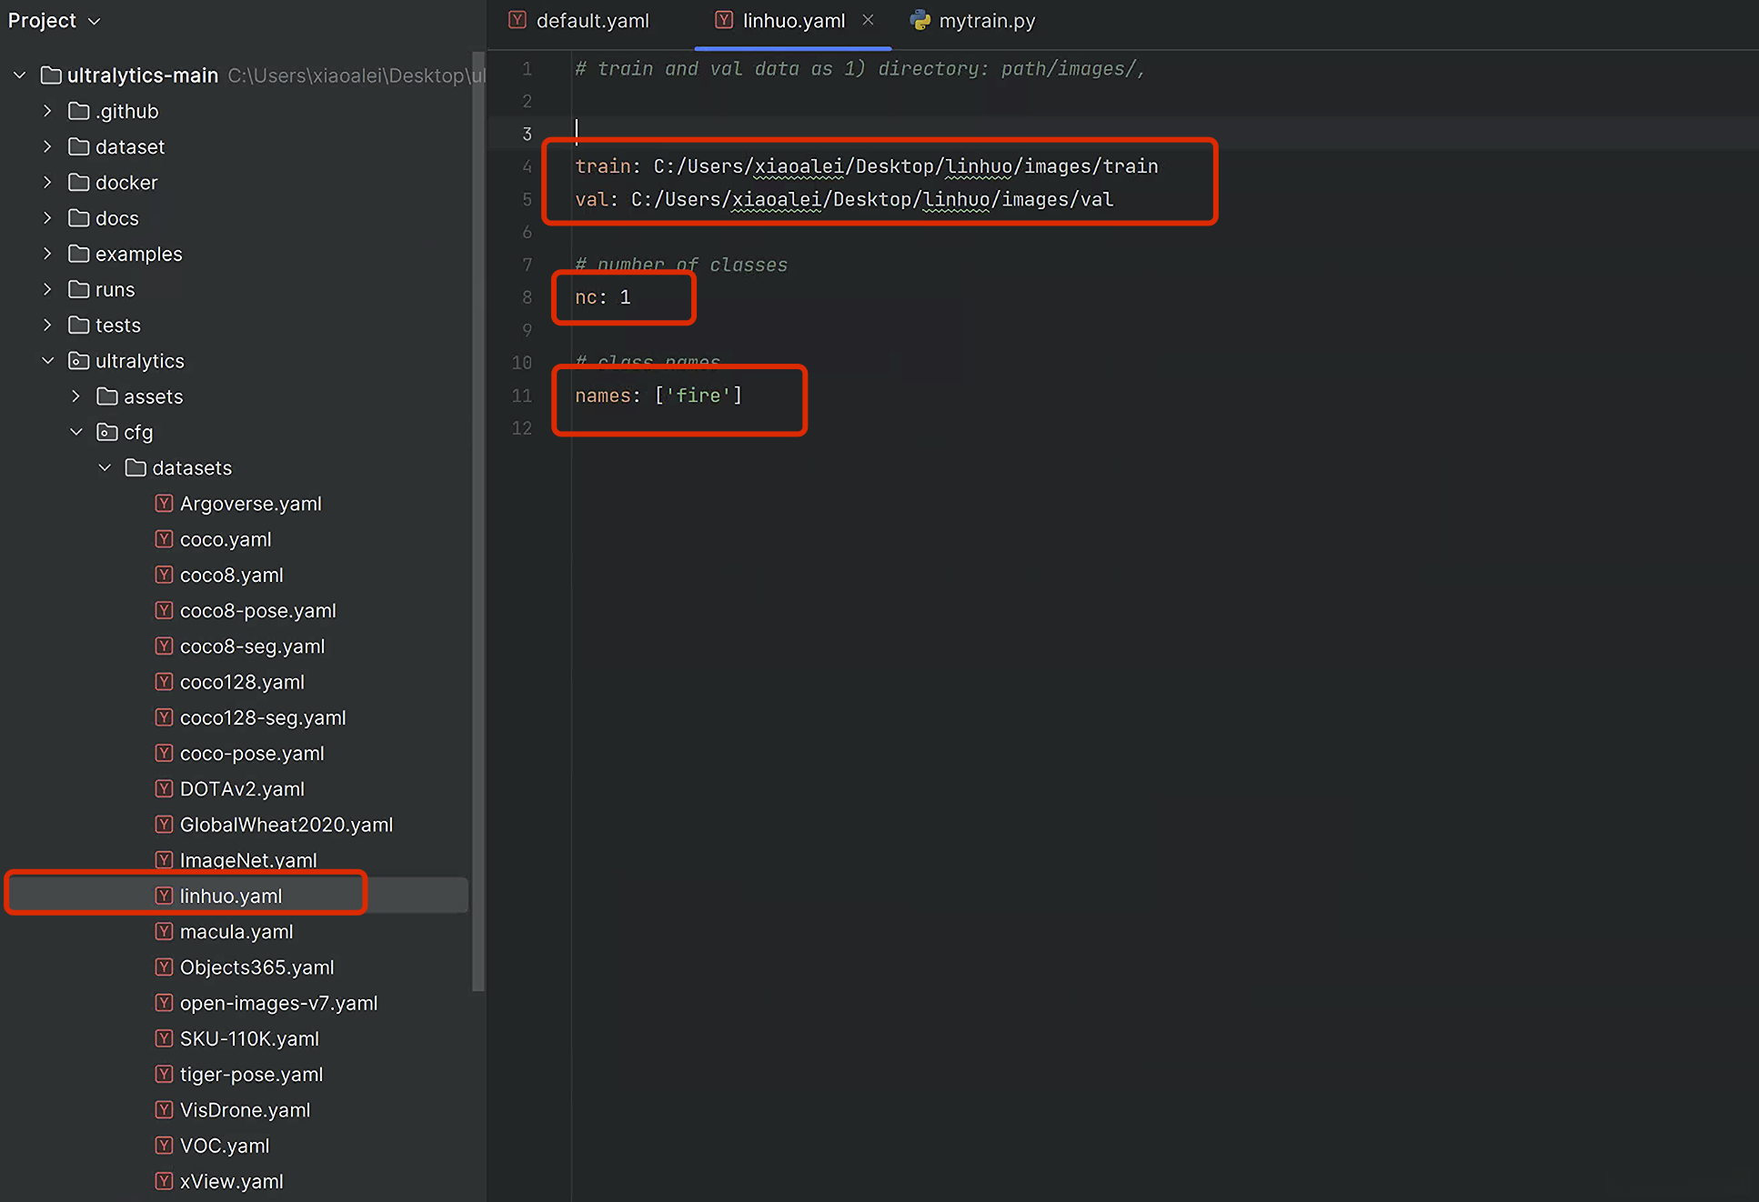Click line number 8 in the gutter
Screen dimensions: 1759x1202
click(527, 297)
